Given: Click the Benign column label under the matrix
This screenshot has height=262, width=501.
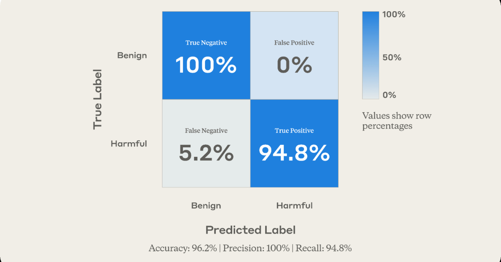Looking at the screenshot, I should (x=206, y=206).
